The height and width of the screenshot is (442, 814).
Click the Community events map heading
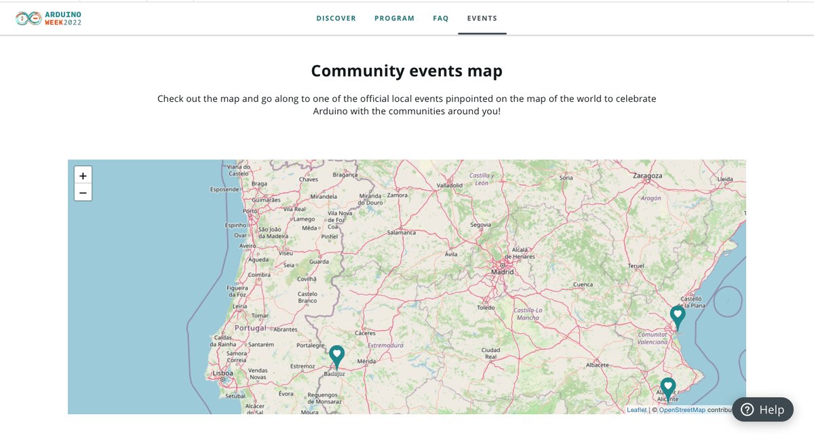[x=406, y=71]
